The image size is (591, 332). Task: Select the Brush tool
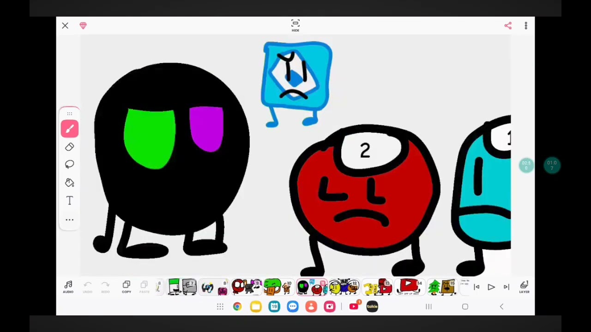click(x=70, y=129)
